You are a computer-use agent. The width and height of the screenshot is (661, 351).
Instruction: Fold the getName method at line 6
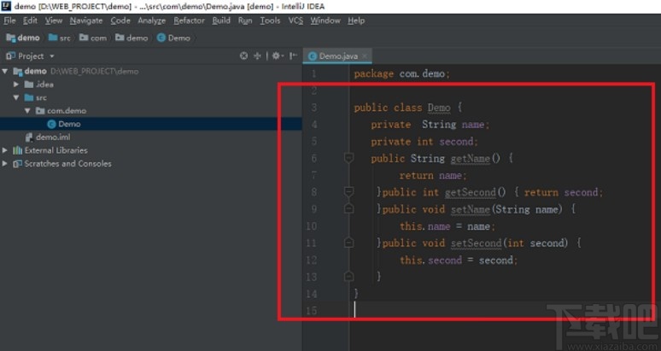(348, 158)
